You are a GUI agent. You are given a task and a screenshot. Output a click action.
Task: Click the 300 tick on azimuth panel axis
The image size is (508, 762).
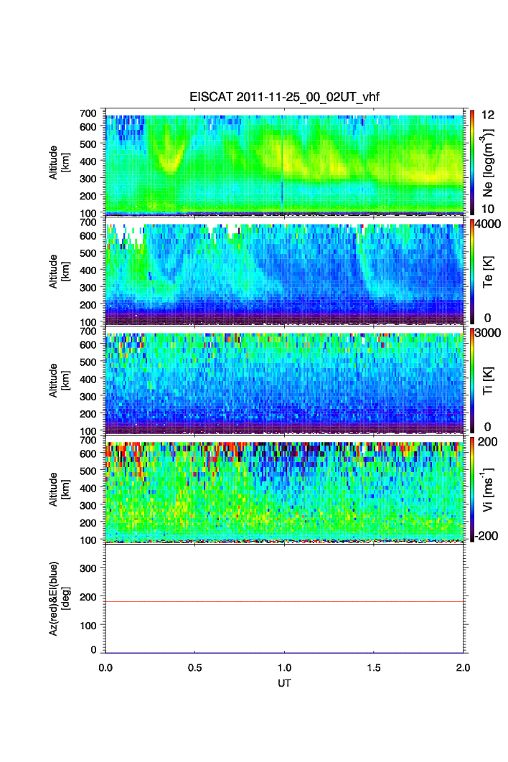click(x=88, y=568)
